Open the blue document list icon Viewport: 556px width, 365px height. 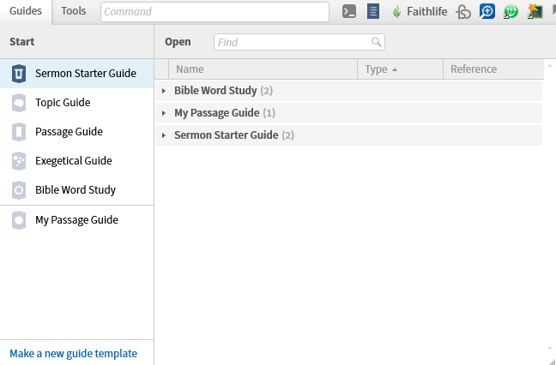click(x=373, y=12)
